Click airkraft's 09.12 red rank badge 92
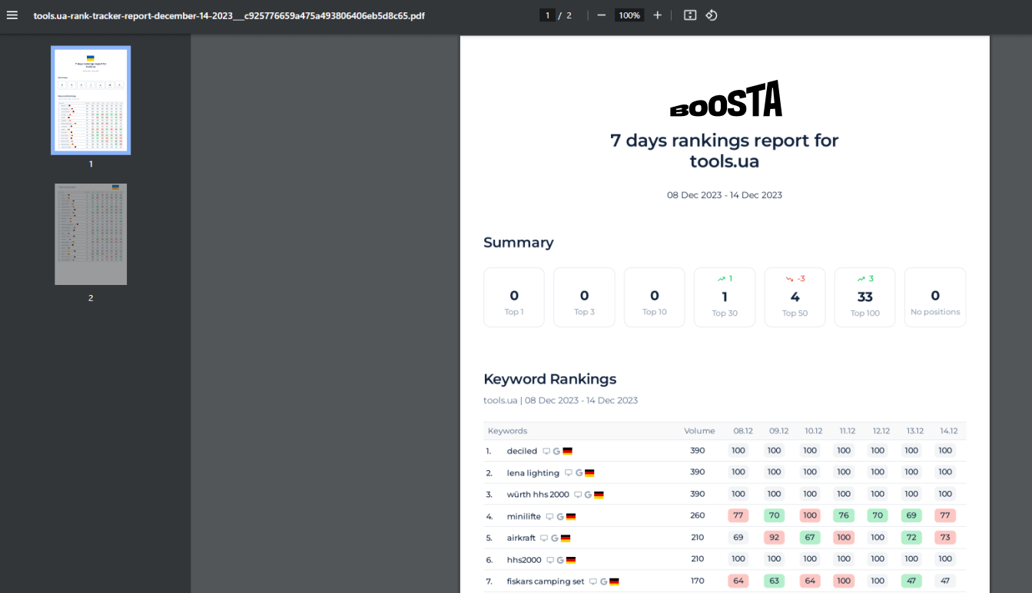 click(x=774, y=538)
